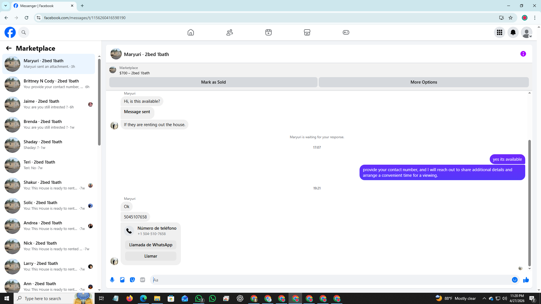Image resolution: width=541 pixels, height=304 pixels.
Task: Click the Maryuri chat header avatar
Action: pos(116,54)
